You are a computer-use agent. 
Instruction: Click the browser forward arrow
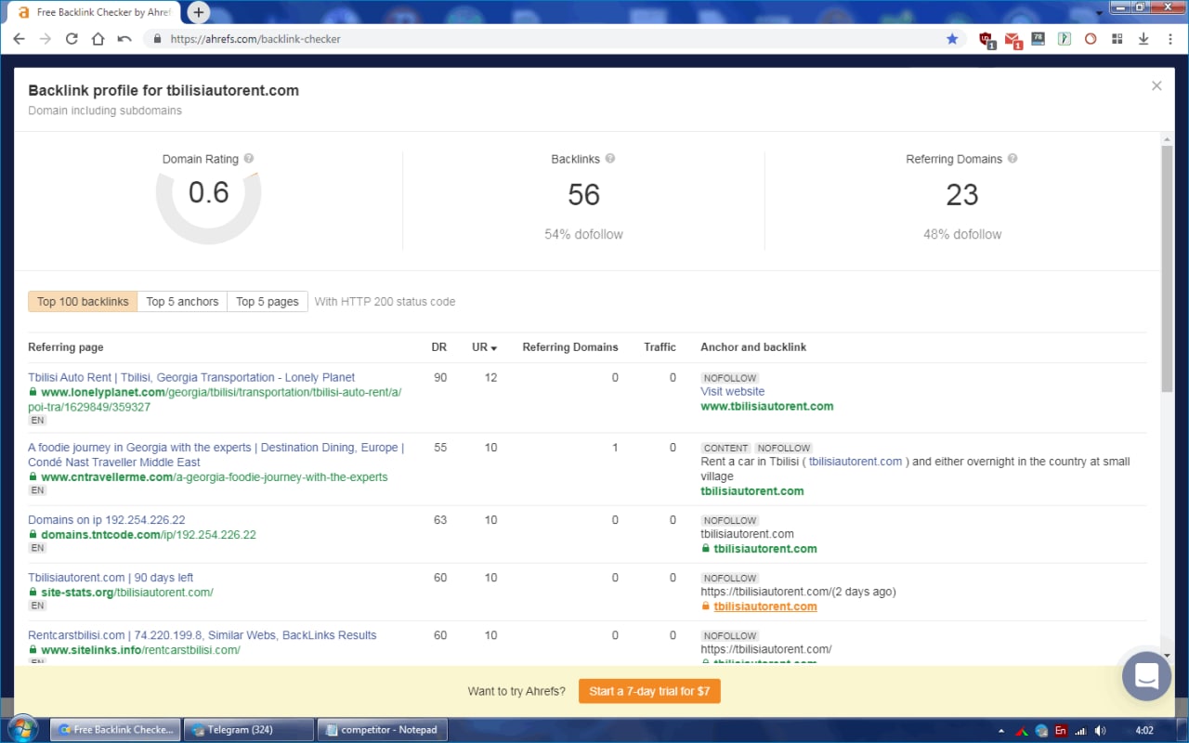click(45, 39)
